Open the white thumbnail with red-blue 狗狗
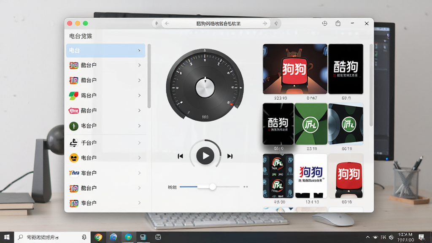 311,176
